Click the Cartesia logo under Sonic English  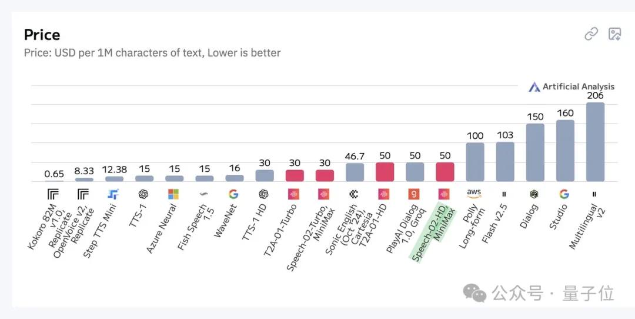coord(353,195)
